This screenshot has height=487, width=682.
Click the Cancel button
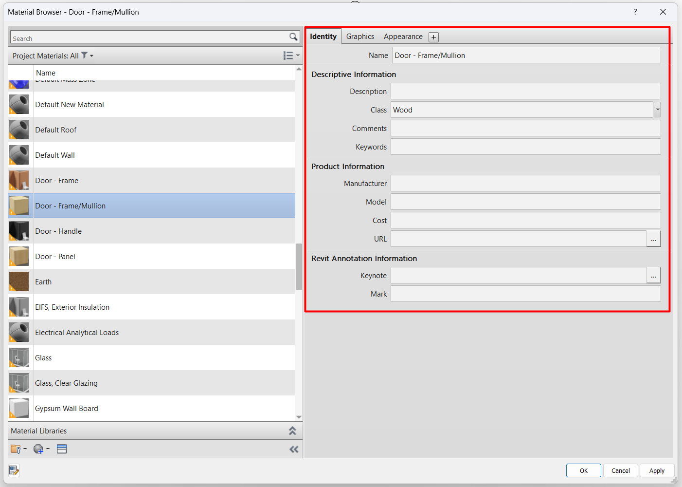pos(621,470)
